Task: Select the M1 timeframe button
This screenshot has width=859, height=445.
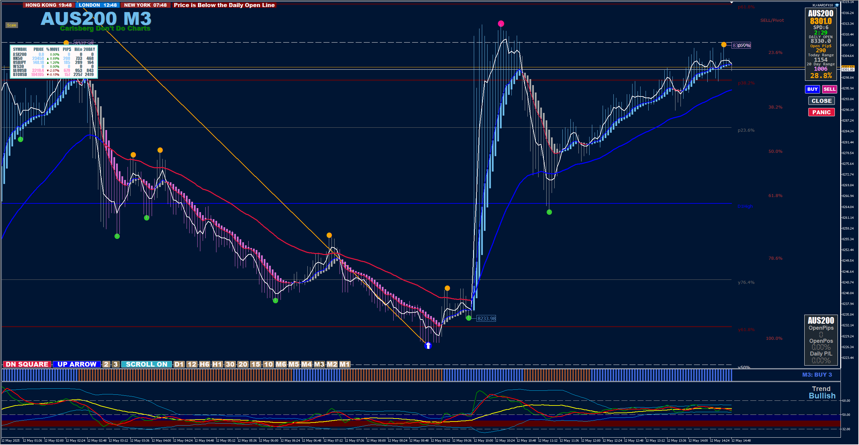Action: pos(345,364)
